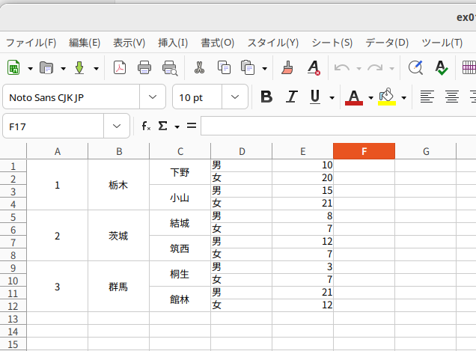Select the Clone Formatting paintbrush icon

(x=287, y=67)
